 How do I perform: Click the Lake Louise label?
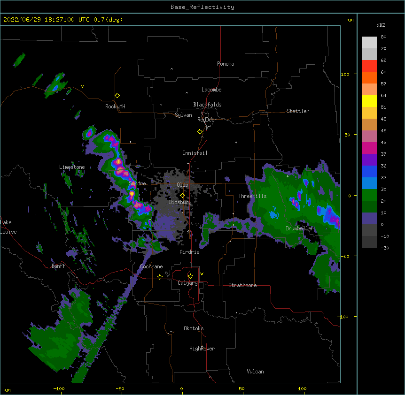tap(8, 227)
